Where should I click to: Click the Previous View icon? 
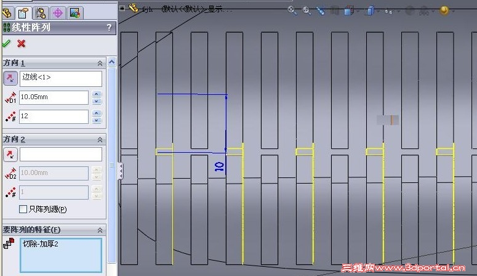click(x=321, y=11)
